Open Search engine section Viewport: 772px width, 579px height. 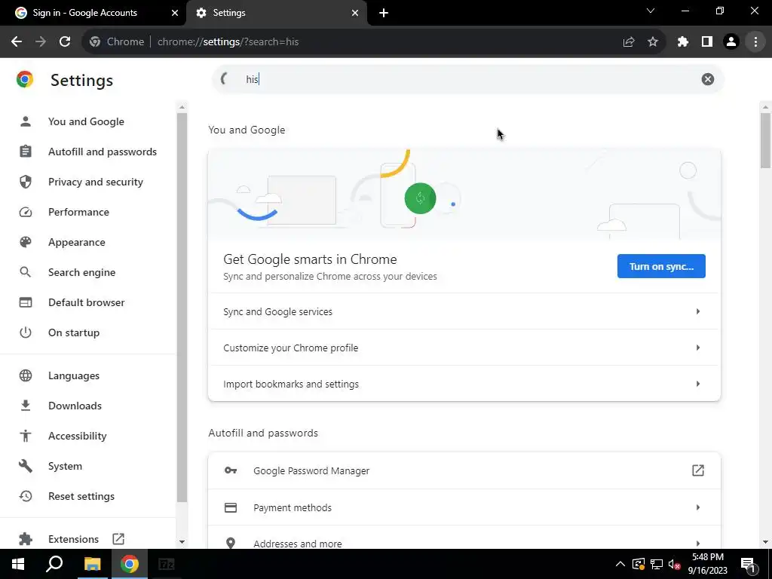(81, 272)
